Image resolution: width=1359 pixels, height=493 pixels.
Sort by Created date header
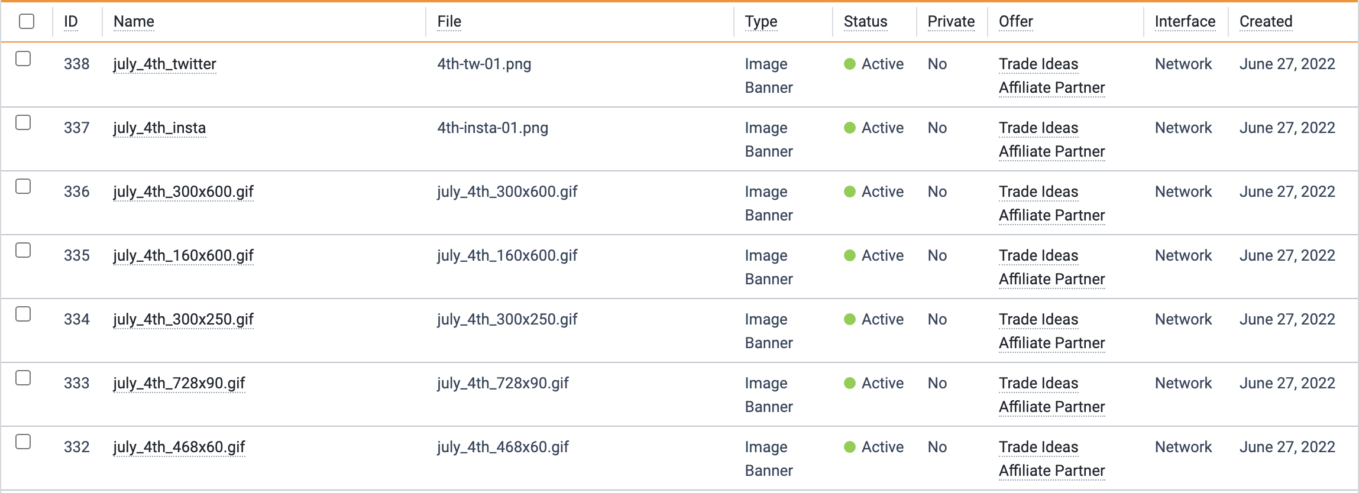[1266, 21]
